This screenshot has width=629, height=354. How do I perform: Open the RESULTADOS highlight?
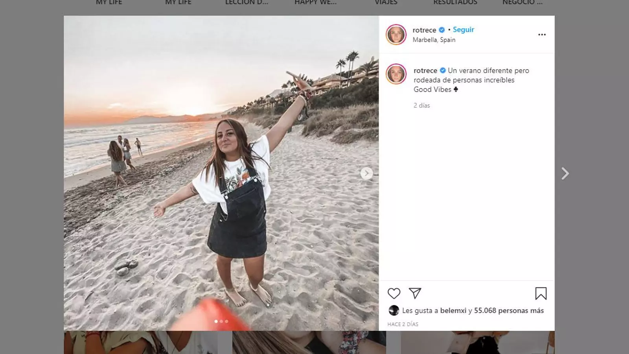pos(455,3)
